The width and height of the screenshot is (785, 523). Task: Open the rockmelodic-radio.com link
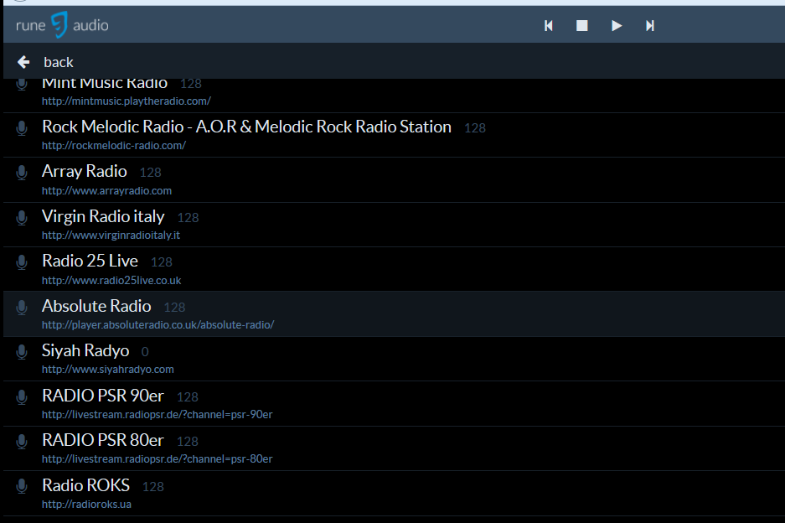[114, 146]
